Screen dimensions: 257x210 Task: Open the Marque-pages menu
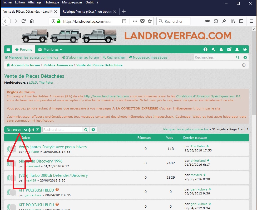(x=72, y=2)
